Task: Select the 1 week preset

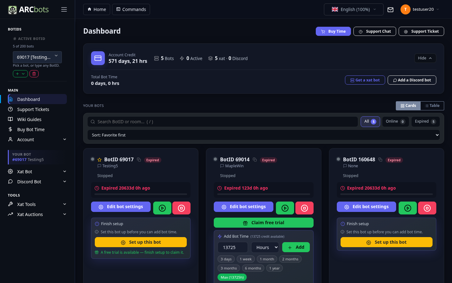Action: click(246, 259)
